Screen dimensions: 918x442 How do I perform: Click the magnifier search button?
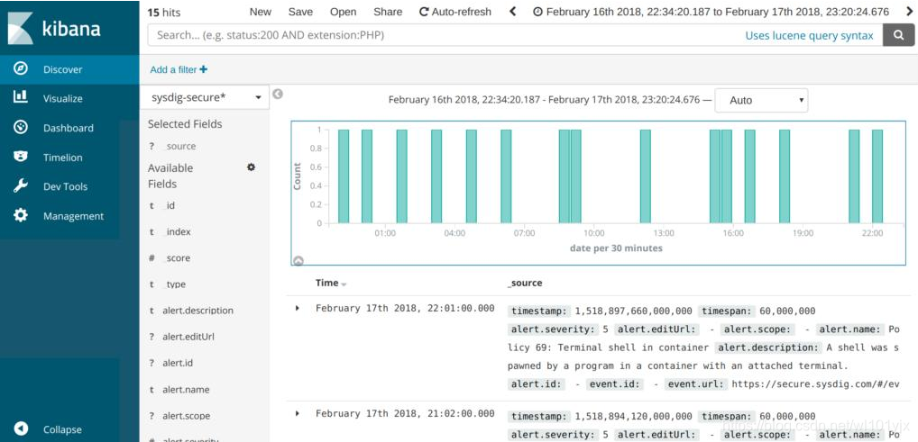(899, 35)
